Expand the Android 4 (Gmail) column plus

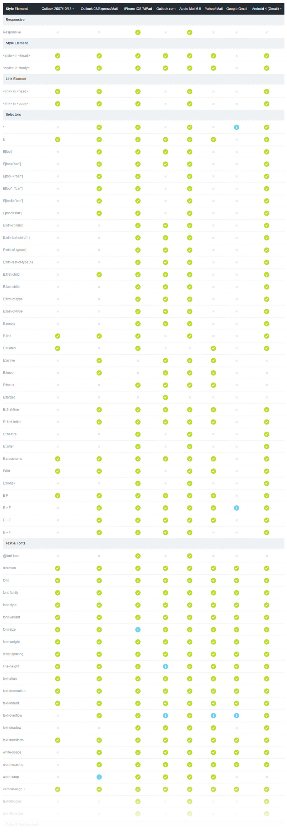coord(281,9)
